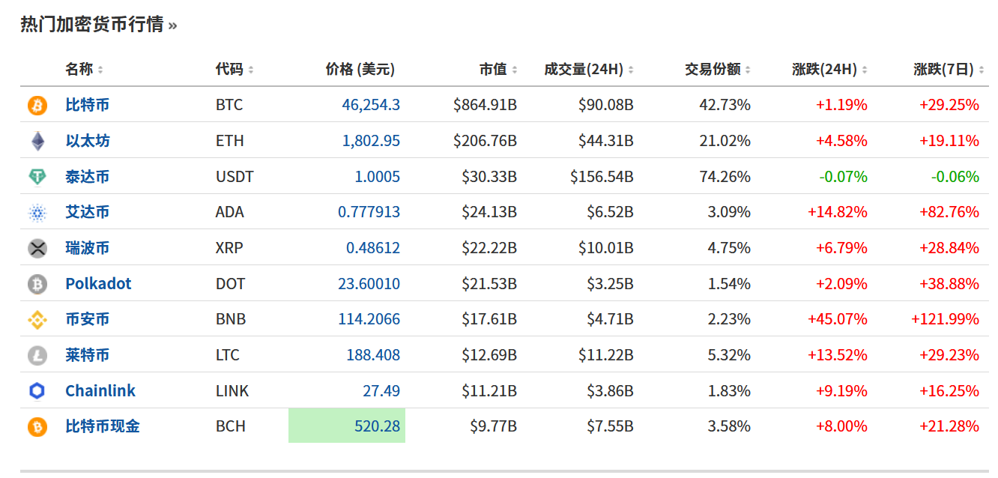This screenshot has height=478, width=998.
Task: Select 7-day change +82.76% cell
Action: click(949, 212)
